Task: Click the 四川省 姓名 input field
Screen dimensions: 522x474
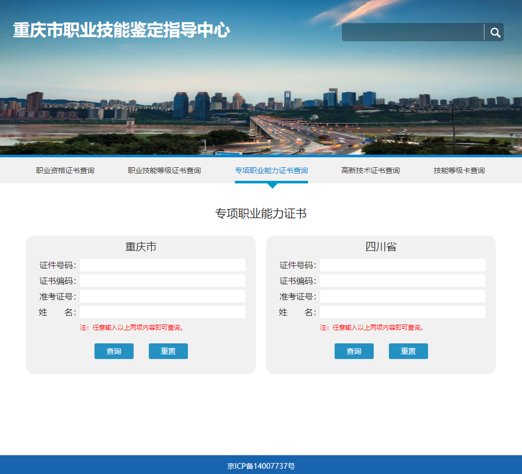Action: [x=402, y=311]
